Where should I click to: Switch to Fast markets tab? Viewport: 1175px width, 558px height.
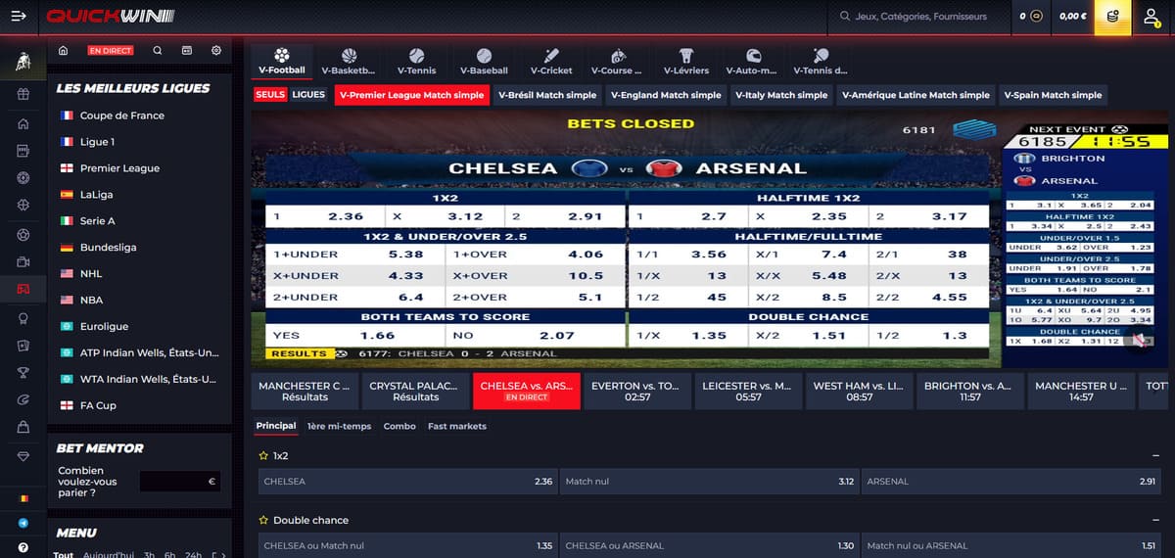click(x=456, y=426)
